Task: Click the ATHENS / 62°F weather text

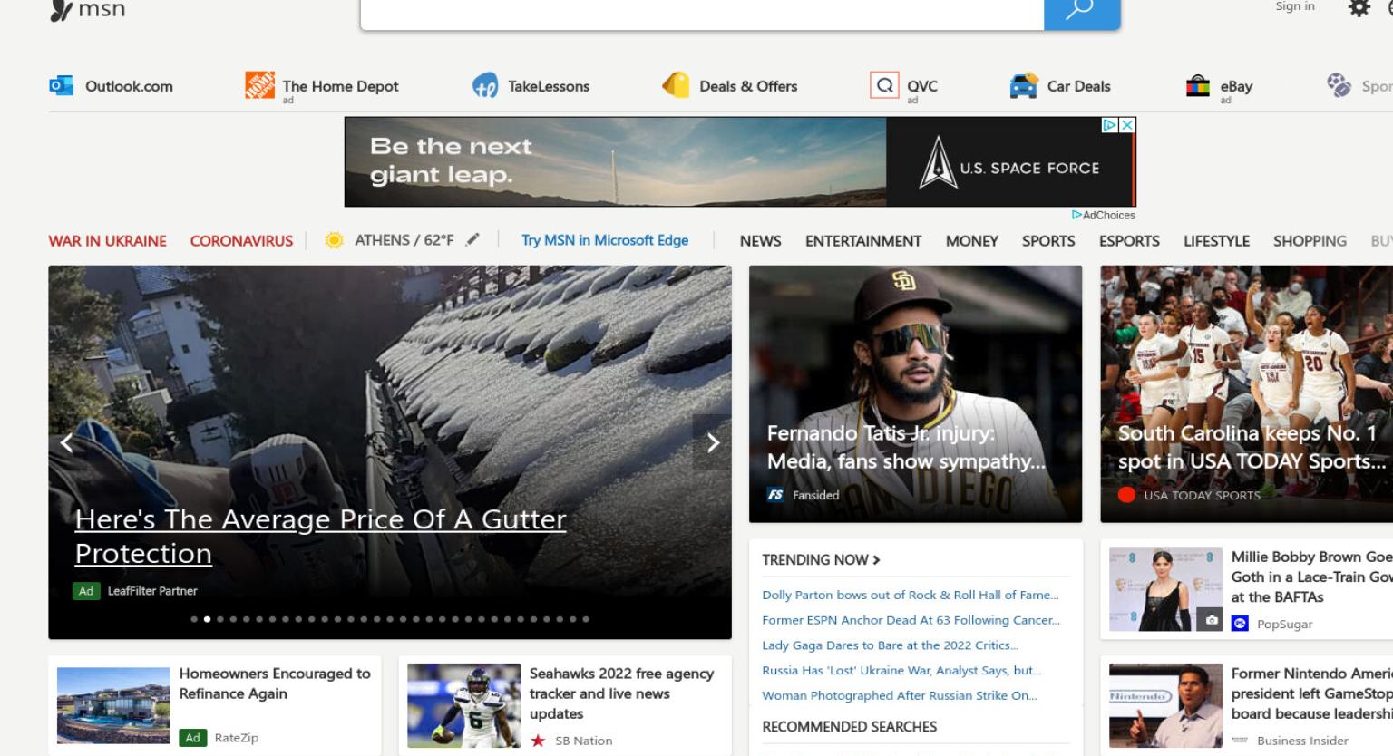Action: [404, 240]
